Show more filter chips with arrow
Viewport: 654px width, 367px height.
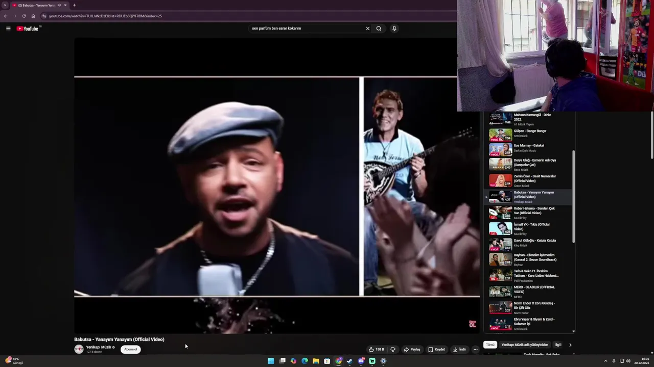tap(570, 345)
